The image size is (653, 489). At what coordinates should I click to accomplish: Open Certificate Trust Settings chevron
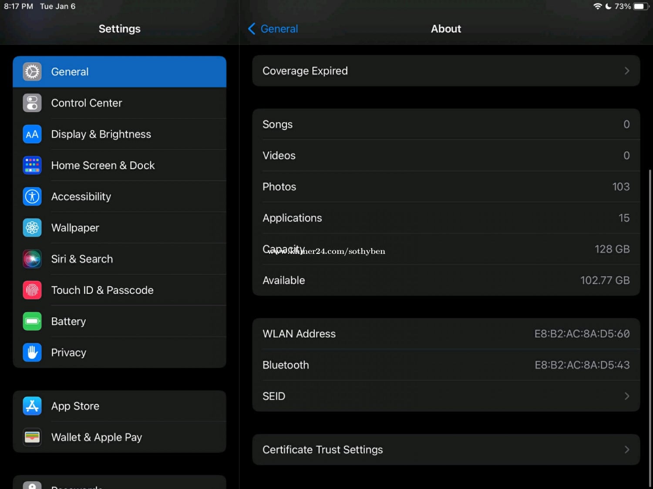pos(627,449)
